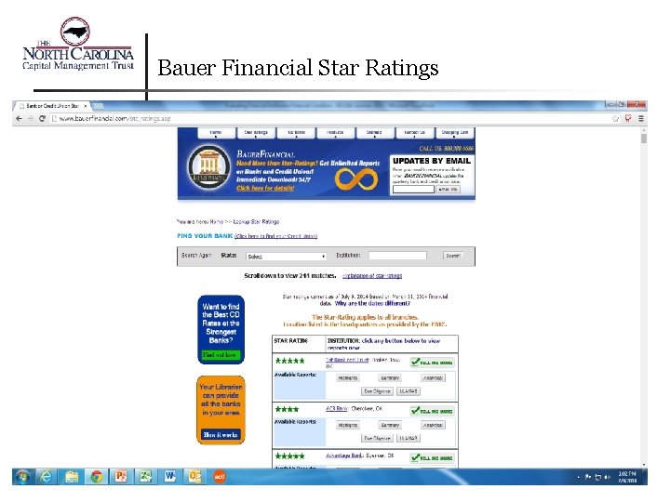Click the browser address bar URL
The image size is (670, 502).
pos(116,120)
